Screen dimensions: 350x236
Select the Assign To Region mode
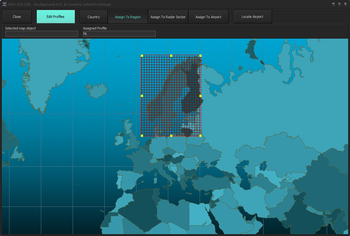(x=128, y=17)
